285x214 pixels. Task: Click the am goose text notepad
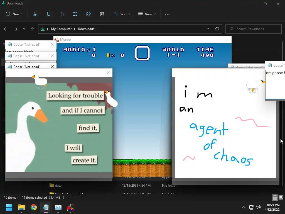(x=275, y=84)
